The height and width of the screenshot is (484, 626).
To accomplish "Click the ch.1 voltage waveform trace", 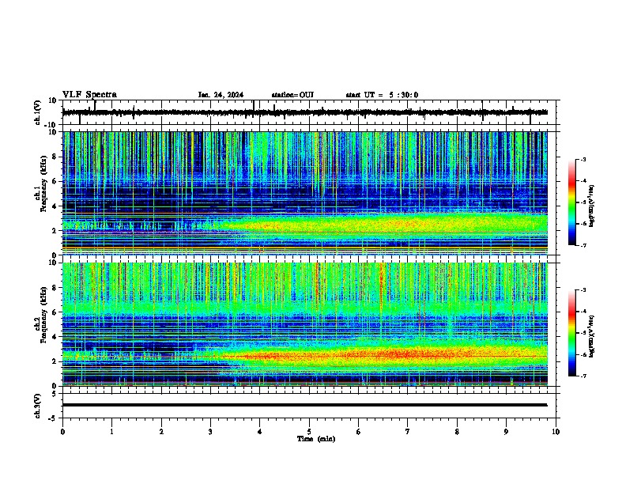I will (304, 112).
